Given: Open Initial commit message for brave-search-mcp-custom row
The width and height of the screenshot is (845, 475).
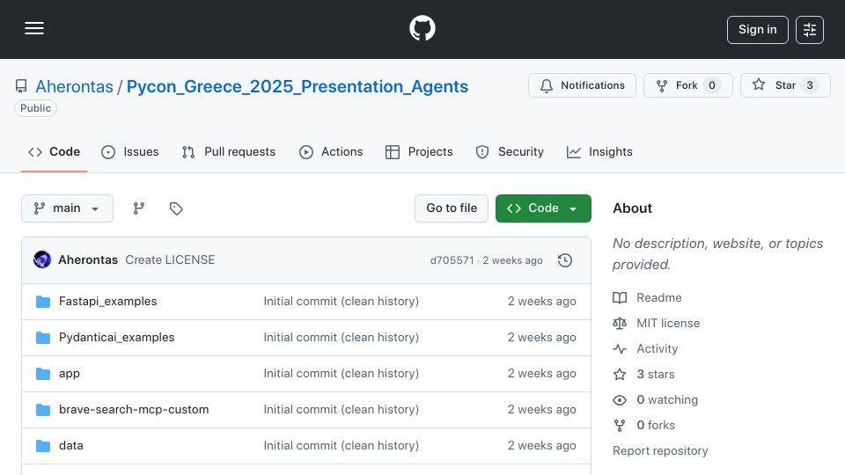Looking at the screenshot, I should coord(342,409).
